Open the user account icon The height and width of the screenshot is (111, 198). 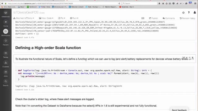[195, 12]
